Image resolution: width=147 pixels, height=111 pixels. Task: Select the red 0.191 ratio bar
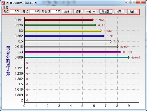tap(59, 20)
